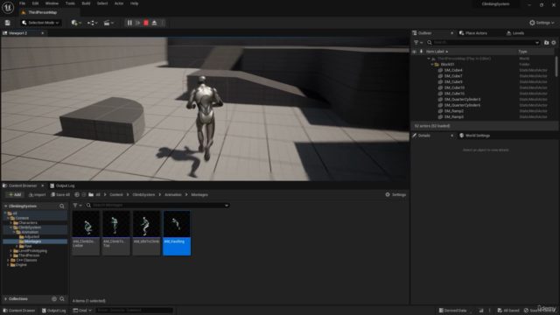Stop the play-in-editor session
This screenshot has width=560, height=315.
[146, 23]
